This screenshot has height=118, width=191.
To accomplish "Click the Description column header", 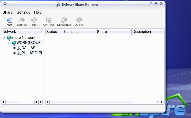I will tap(148, 32).
